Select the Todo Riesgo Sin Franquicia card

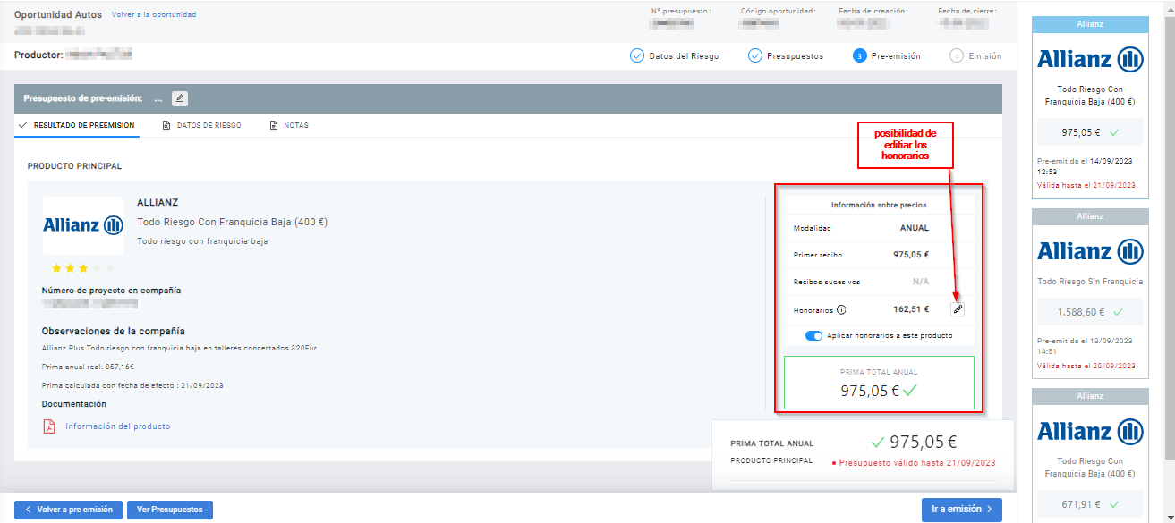[x=1090, y=295]
